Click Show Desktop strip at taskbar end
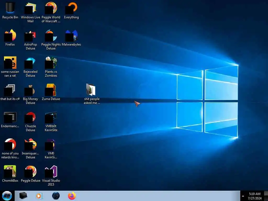 click(x=266, y=196)
